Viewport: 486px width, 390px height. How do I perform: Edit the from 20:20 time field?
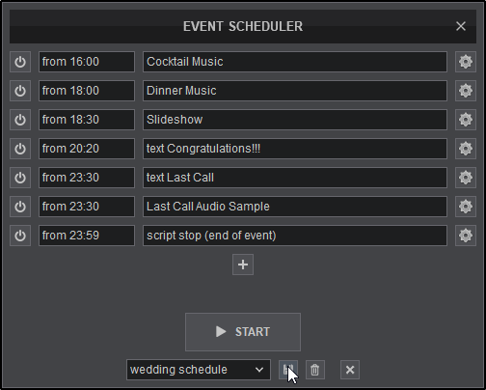click(87, 149)
